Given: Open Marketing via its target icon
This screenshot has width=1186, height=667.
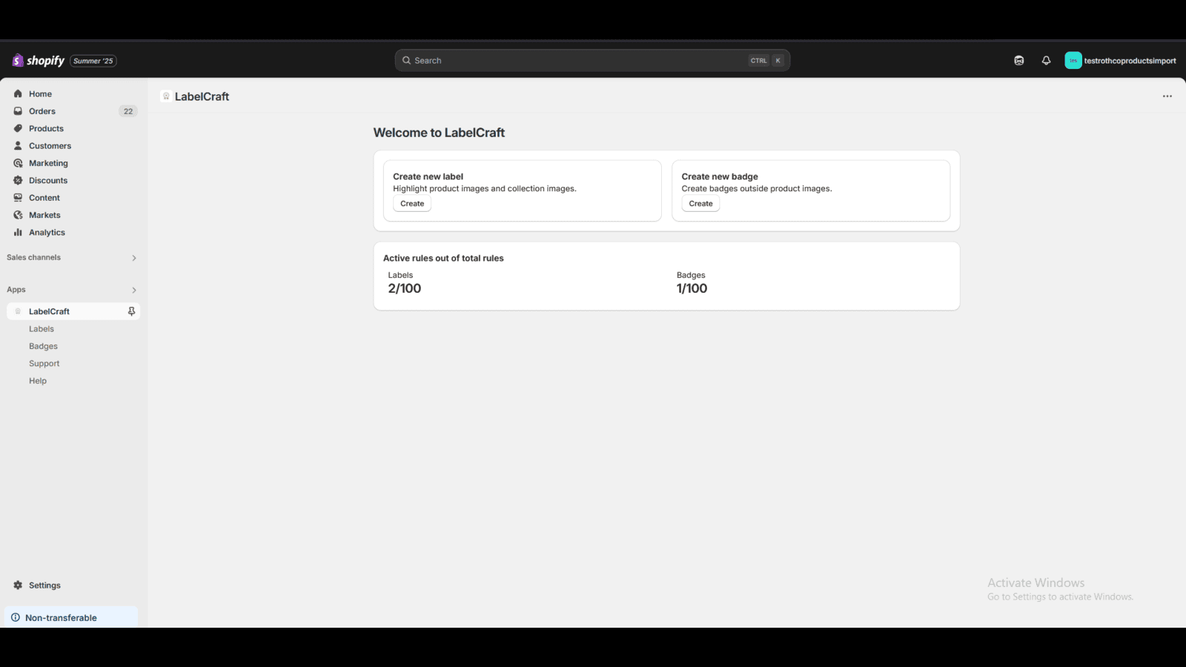Looking at the screenshot, I should (x=18, y=163).
